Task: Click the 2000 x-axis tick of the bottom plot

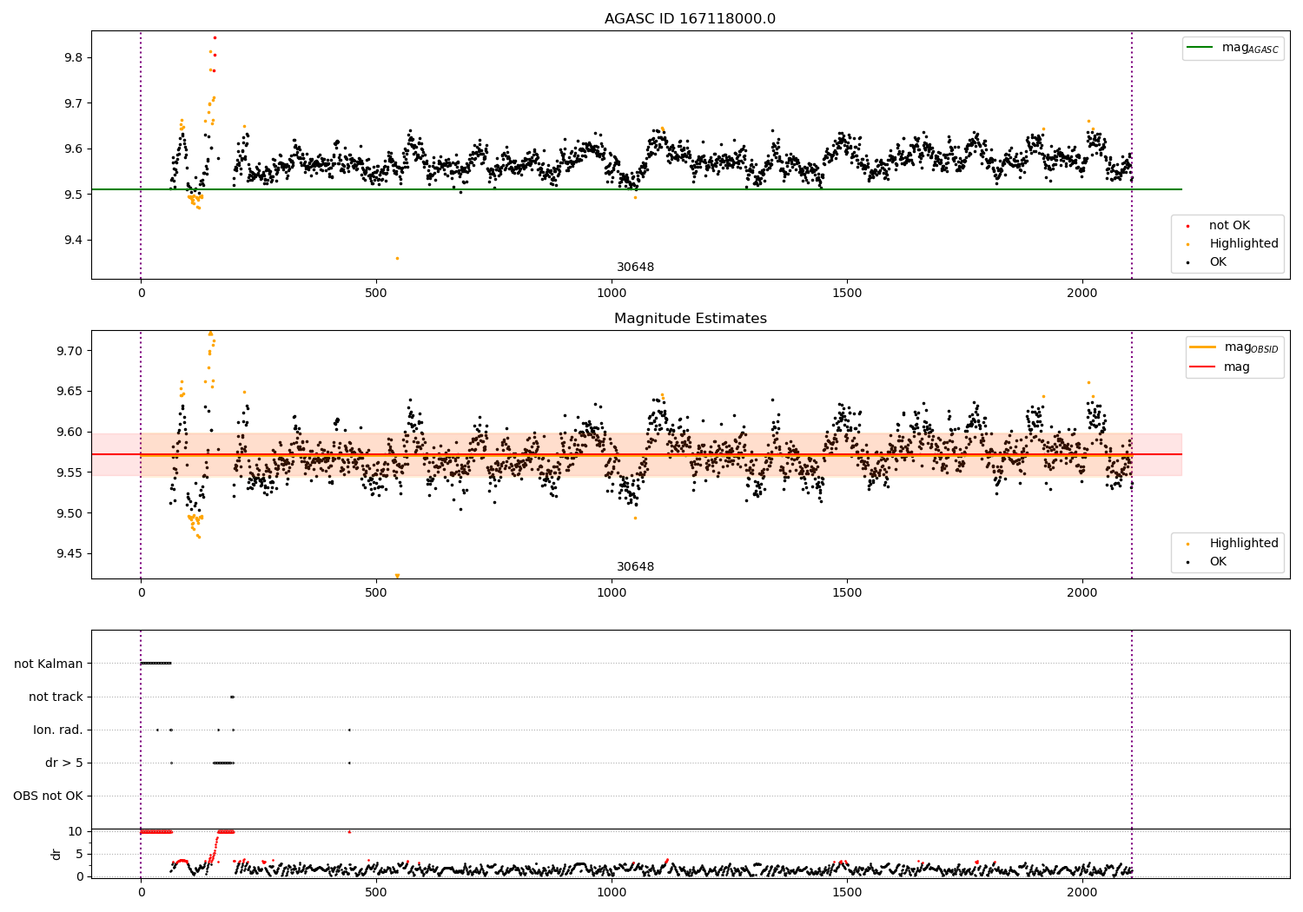Action: point(1081,892)
